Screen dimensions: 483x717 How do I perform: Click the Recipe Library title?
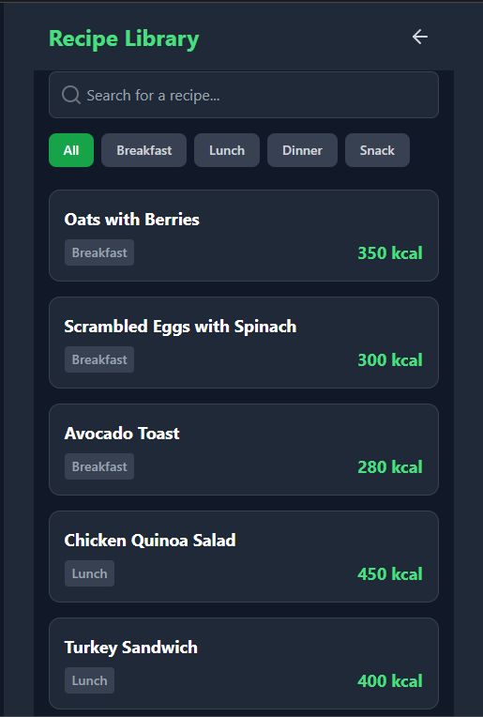click(124, 38)
